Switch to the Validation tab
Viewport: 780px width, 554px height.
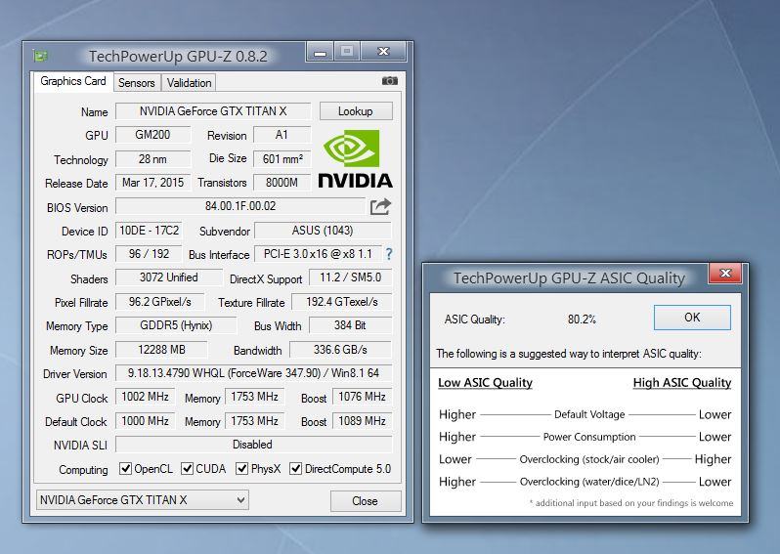pos(189,82)
